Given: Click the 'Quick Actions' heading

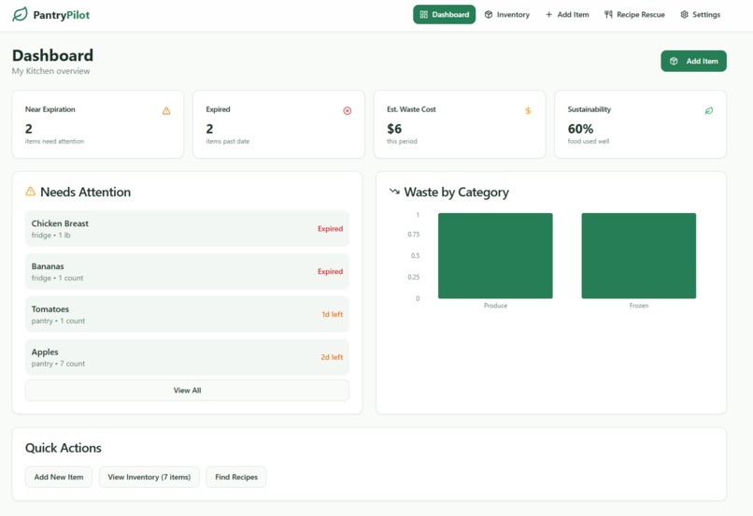Looking at the screenshot, I should [x=64, y=448].
